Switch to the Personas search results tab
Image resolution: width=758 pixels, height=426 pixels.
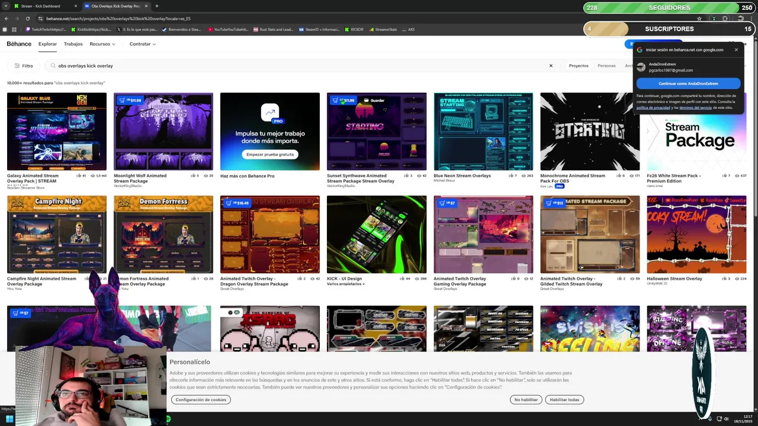point(606,66)
